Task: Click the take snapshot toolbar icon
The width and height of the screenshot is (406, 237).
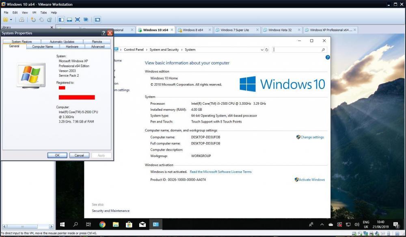Action: (33, 19)
